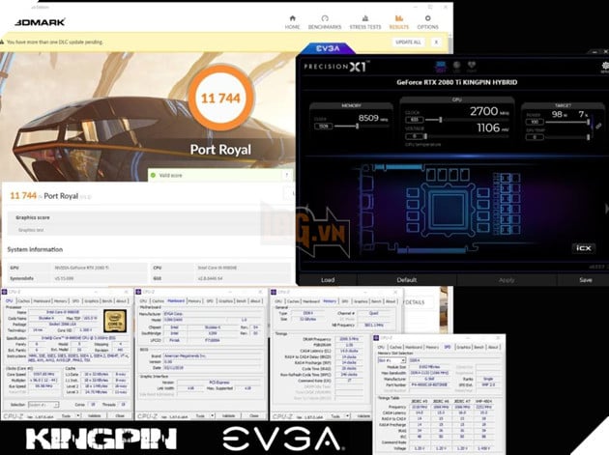
Task: Open Tools dropdown arrow in first CPU-Z window
Action: 78,415
